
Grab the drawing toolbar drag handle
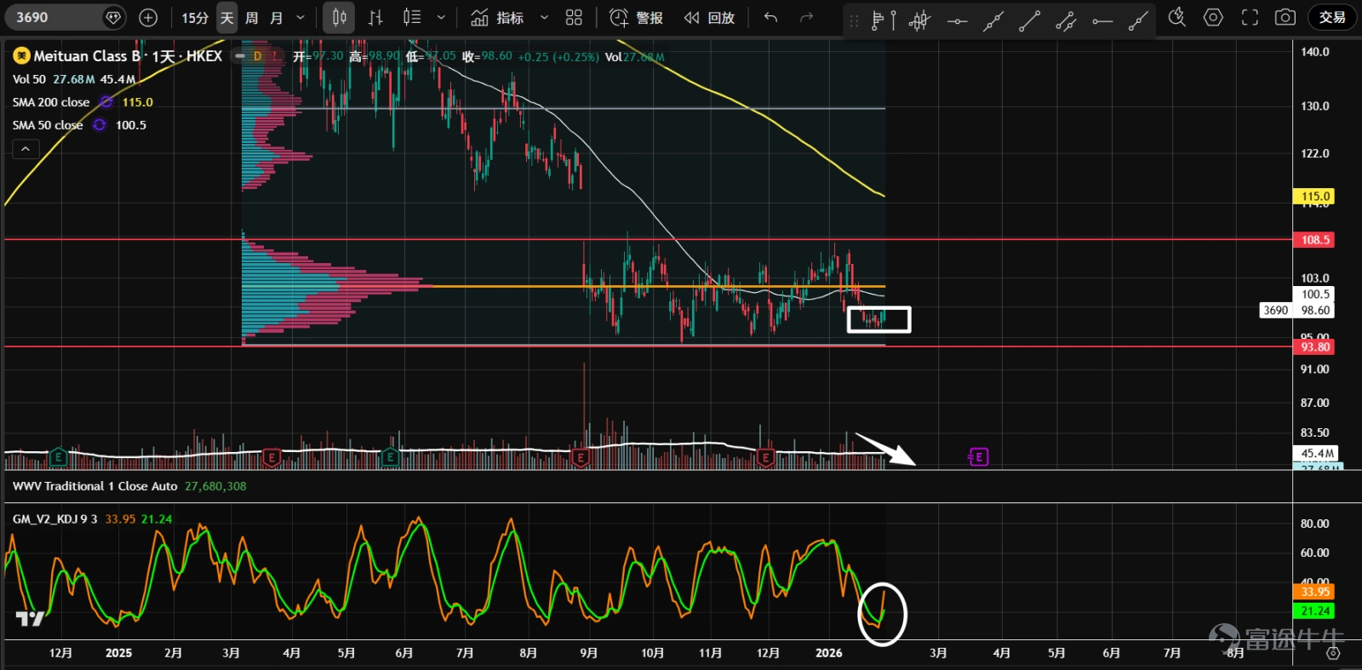(x=854, y=20)
